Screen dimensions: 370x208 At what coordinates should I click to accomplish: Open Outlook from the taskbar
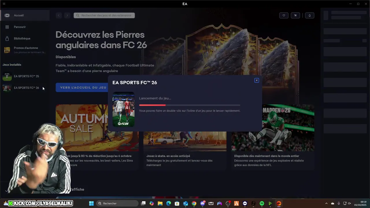186,203
